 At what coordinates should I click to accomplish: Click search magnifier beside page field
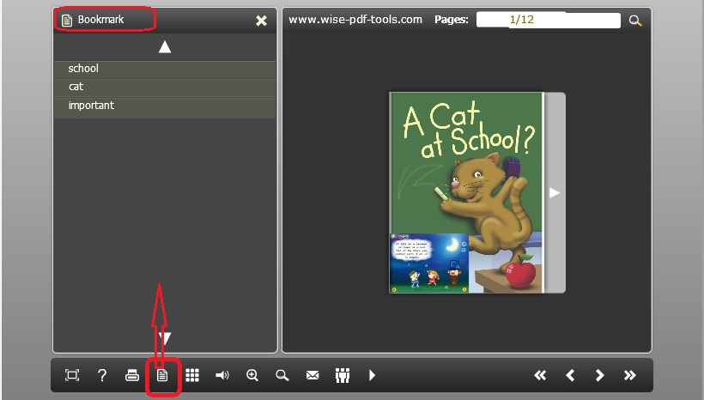635,21
